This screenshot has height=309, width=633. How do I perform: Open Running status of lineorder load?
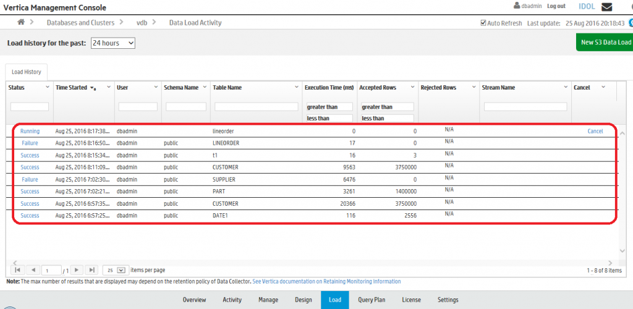coord(30,131)
